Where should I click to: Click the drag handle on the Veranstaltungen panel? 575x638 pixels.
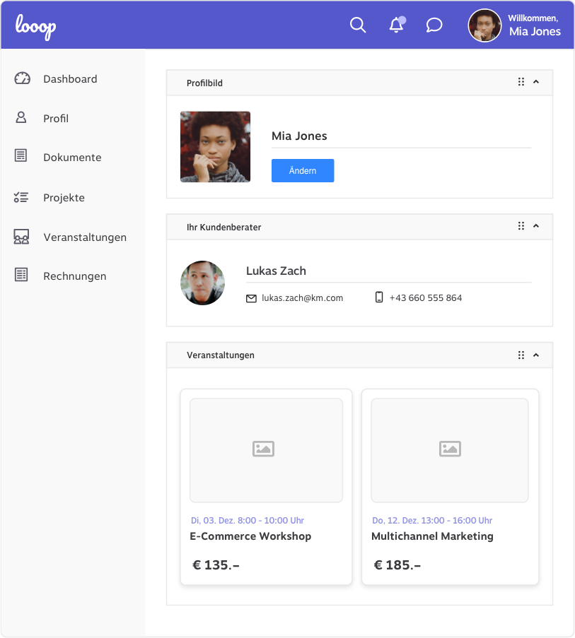[x=521, y=355]
